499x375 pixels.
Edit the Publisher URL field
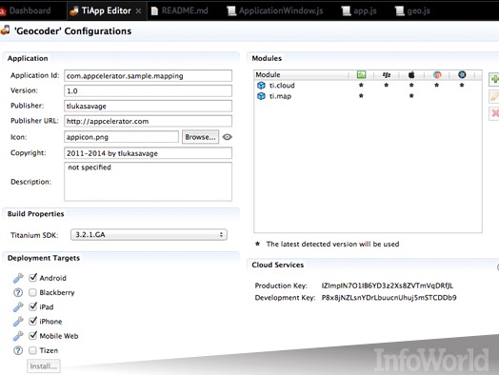(148, 121)
